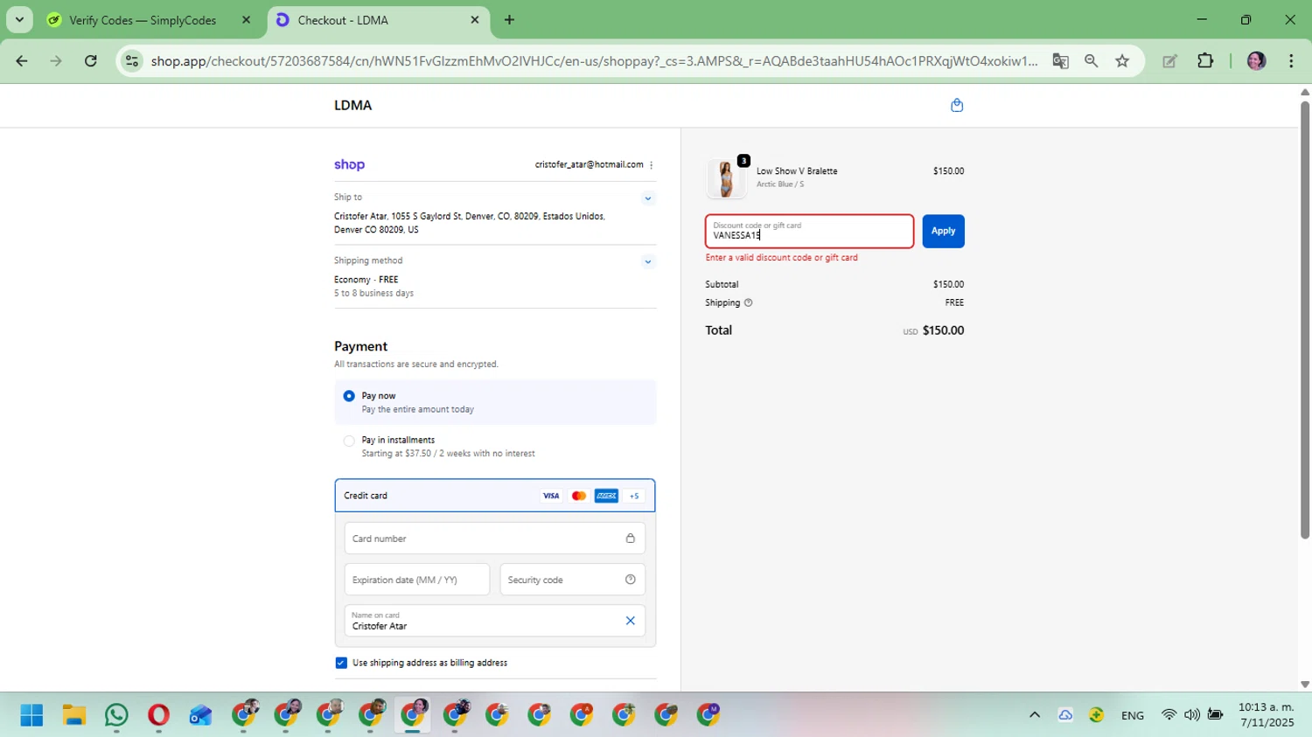Click 'Enter a valid discount code' error text
Image resolution: width=1312 pixels, height=737 pixels.
(x=782, y=258)
